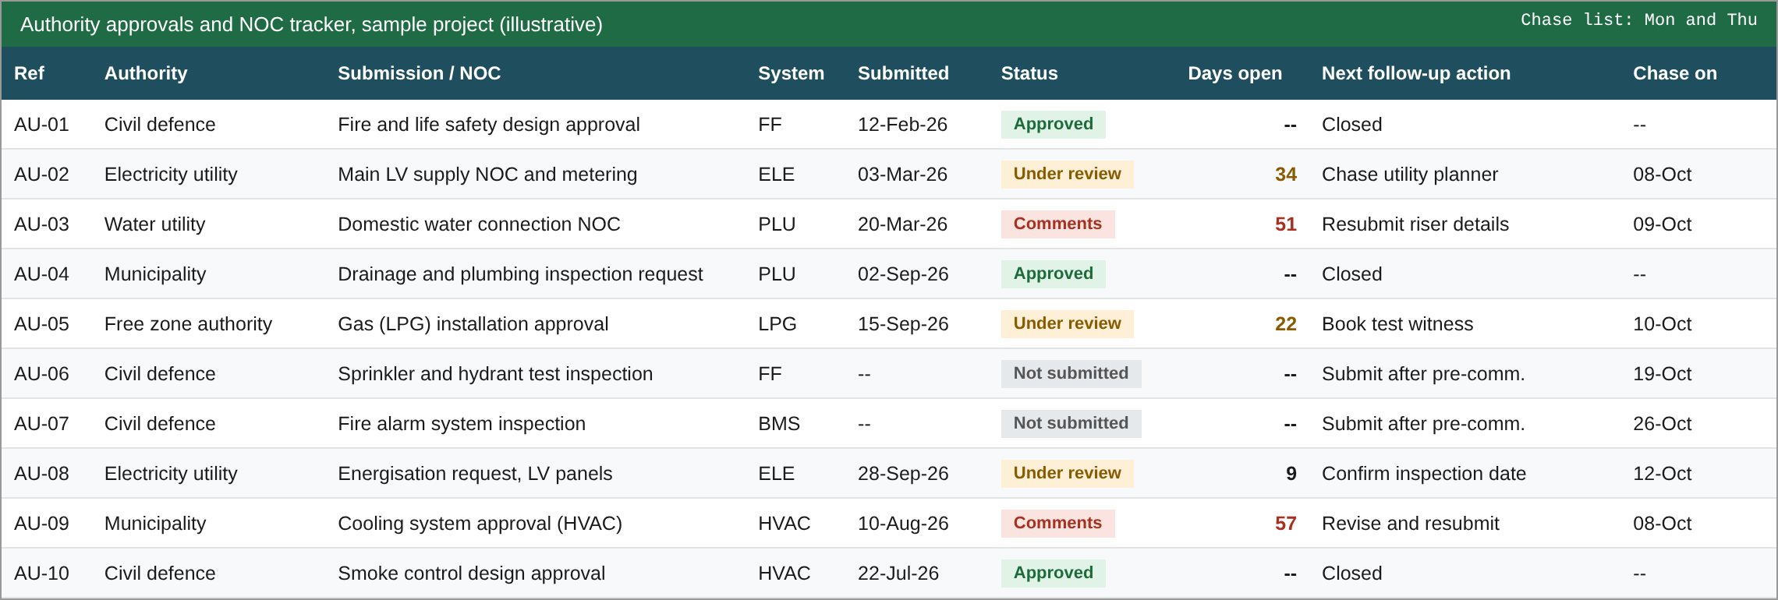The height and width of the screenshot is (600, 1778).
Task: Select Fire alarm system inspection
Action: (462, 424)
